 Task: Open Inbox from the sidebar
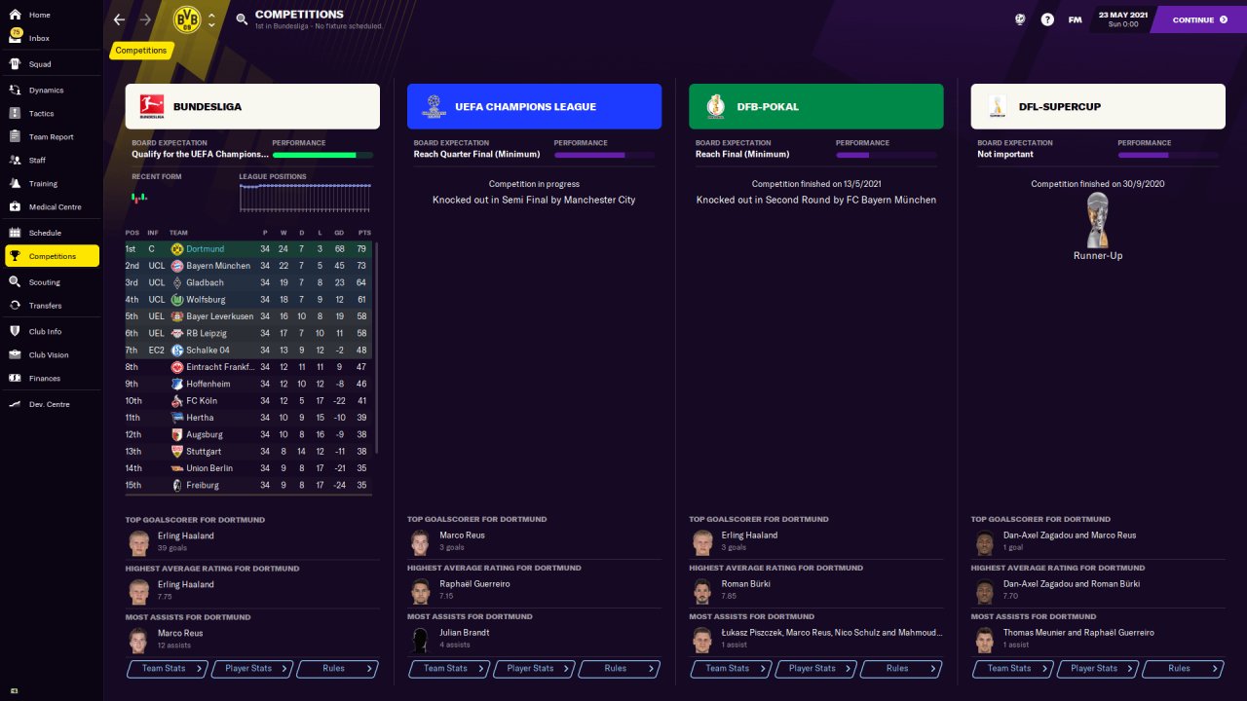39,38
